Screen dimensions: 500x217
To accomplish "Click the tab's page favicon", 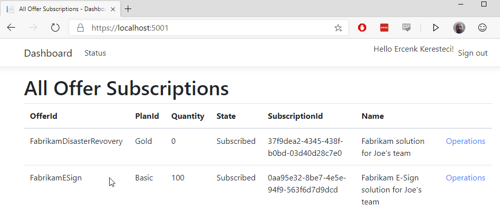I will pos(10,9).
